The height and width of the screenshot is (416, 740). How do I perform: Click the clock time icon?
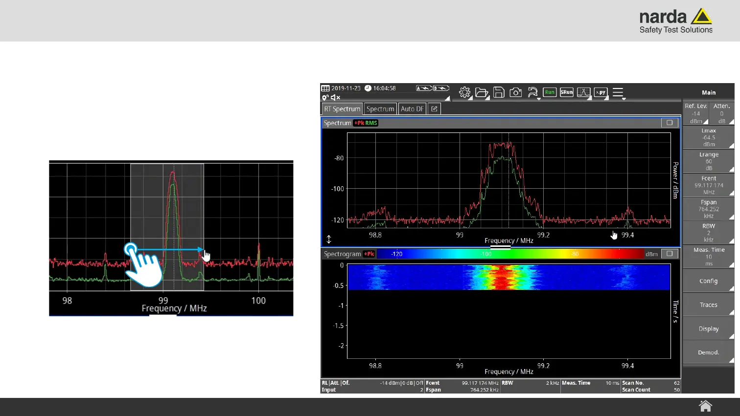pos(368,88)
